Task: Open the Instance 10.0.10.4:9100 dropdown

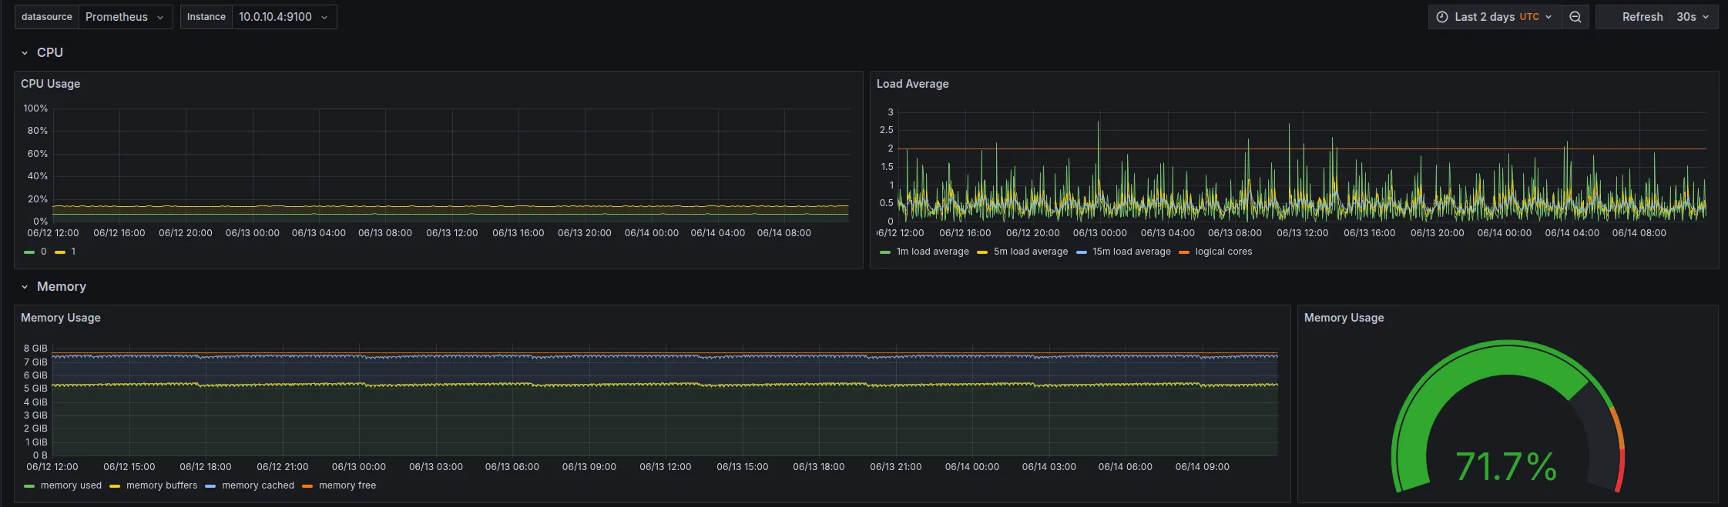Action: coord(284,17)
